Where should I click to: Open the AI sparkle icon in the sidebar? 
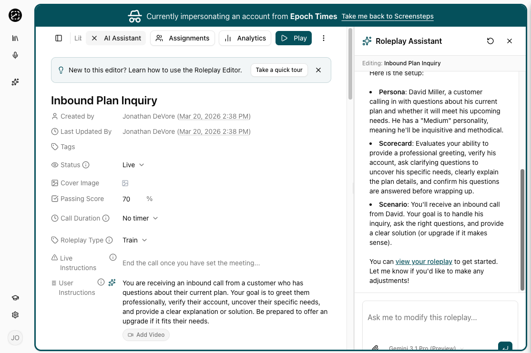tap(15, 82)
